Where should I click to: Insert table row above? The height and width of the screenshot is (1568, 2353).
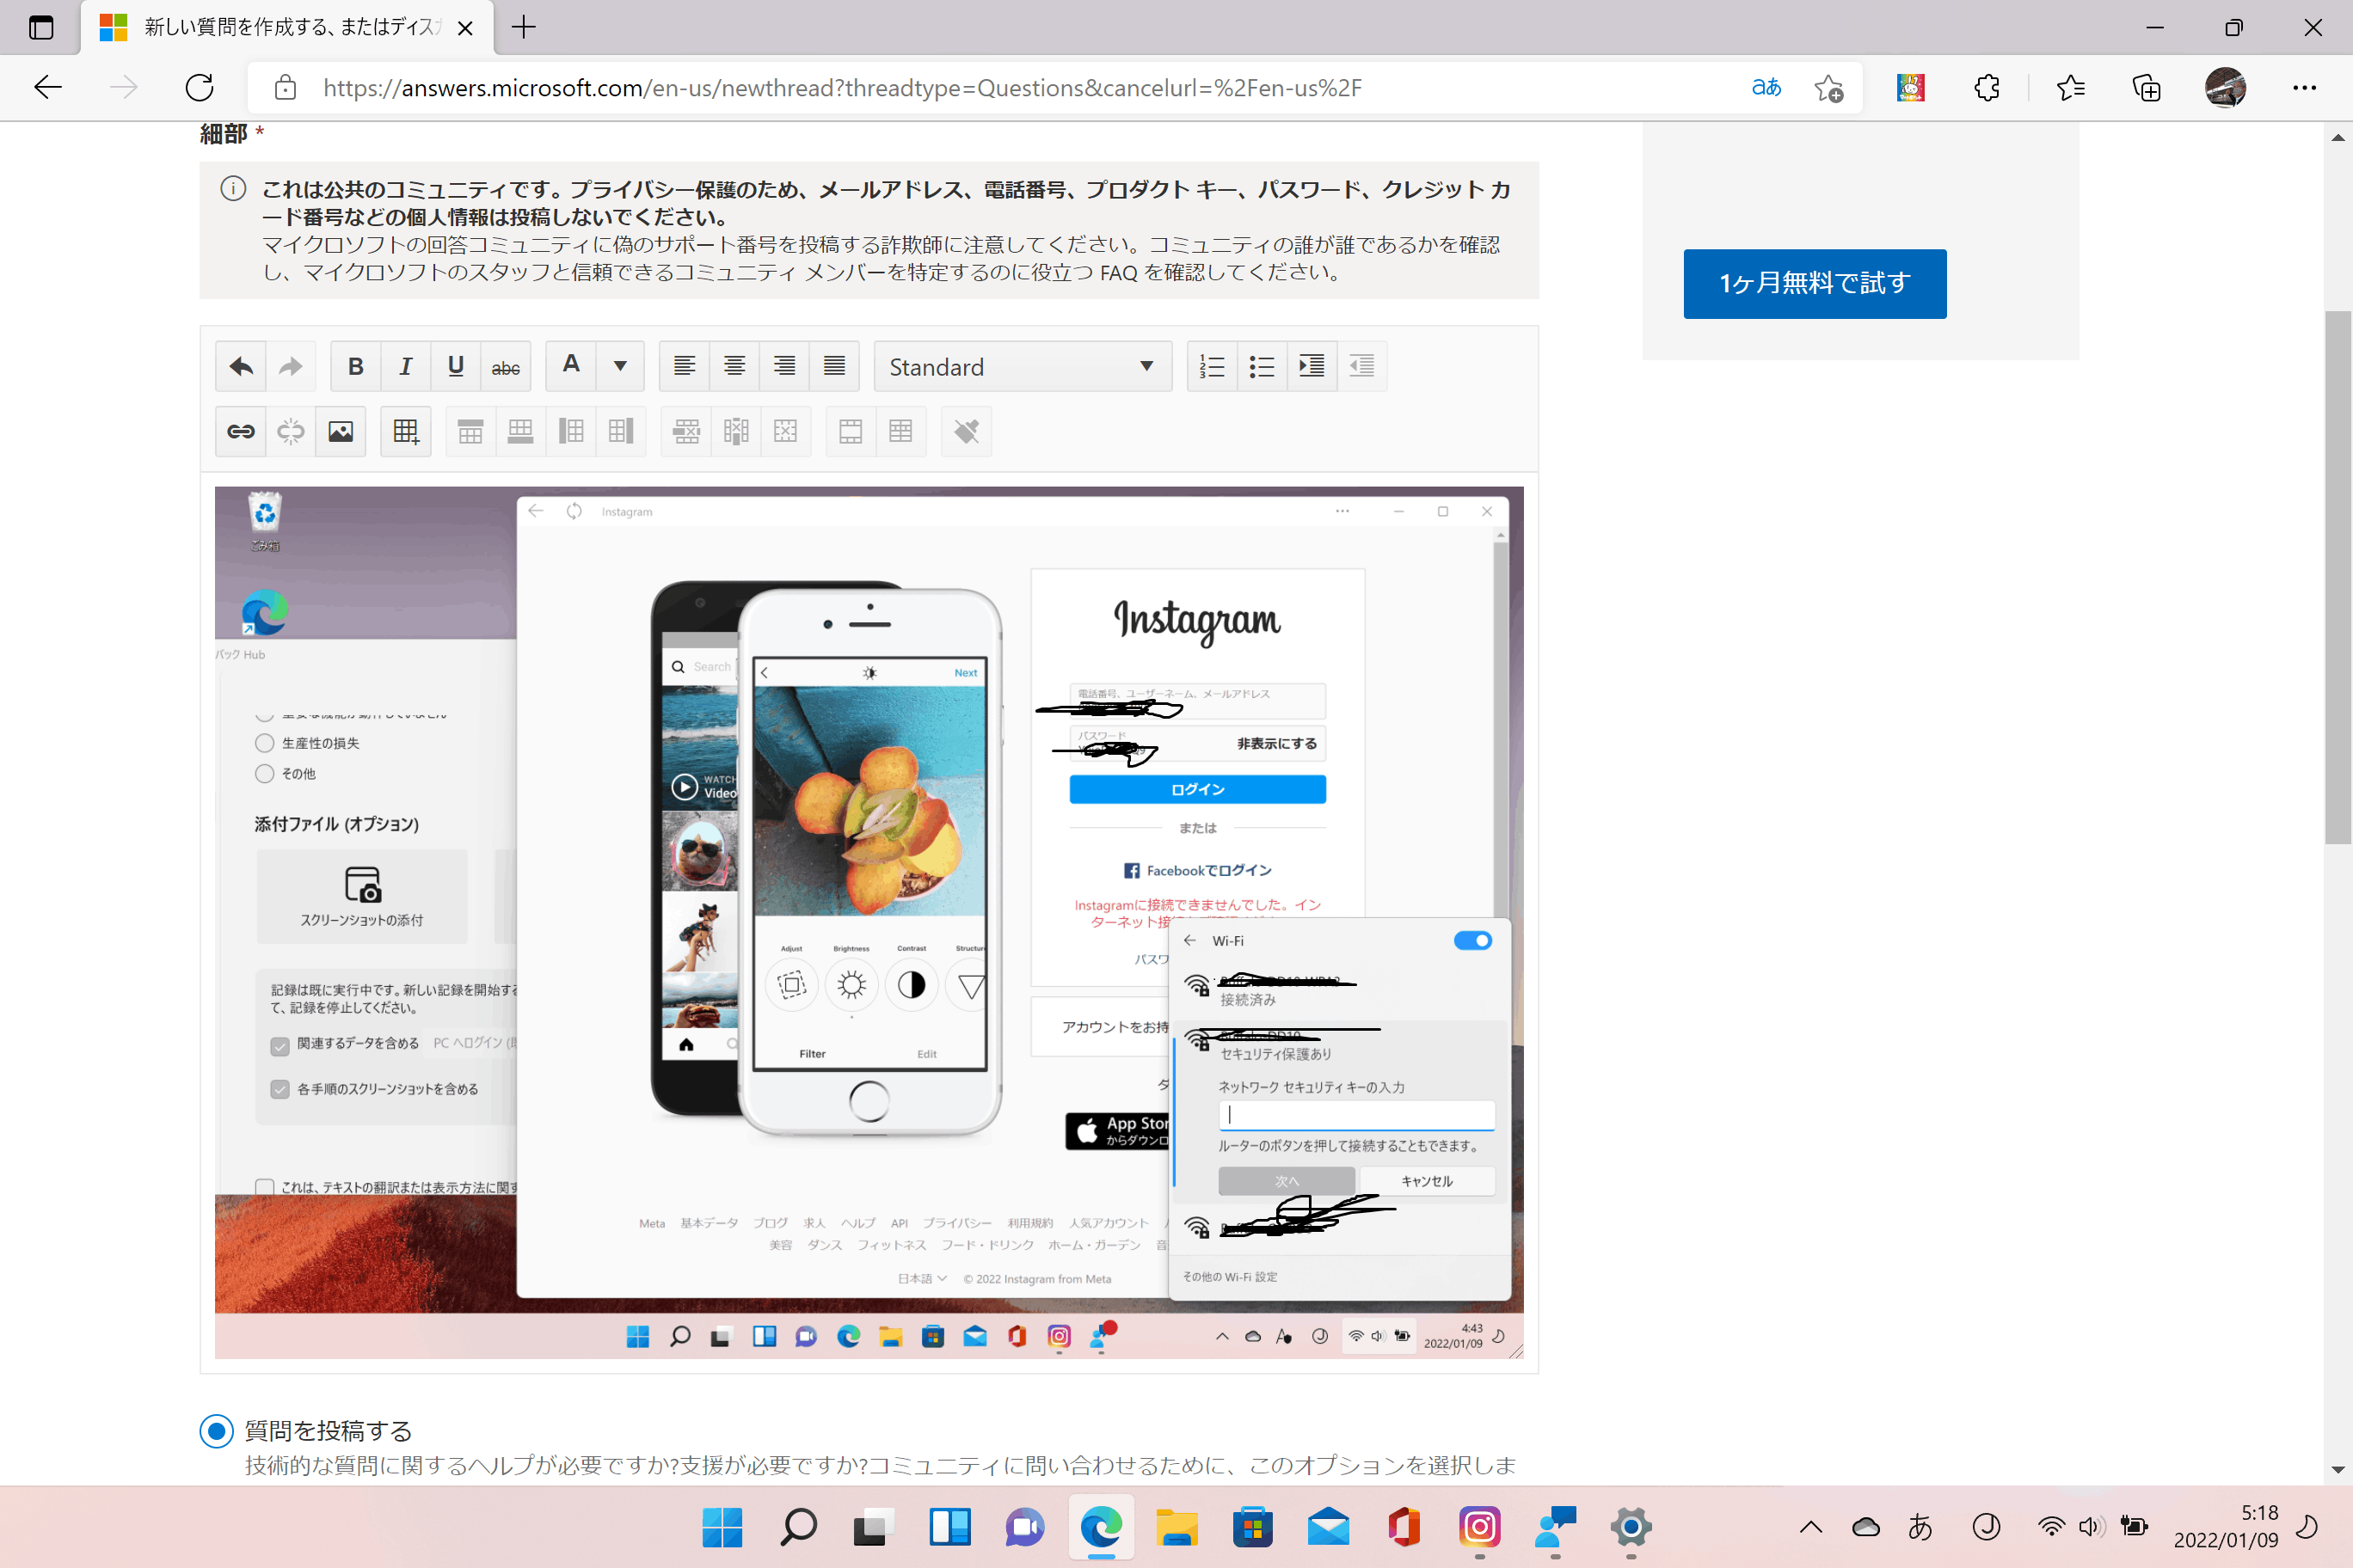pos(470,432)
